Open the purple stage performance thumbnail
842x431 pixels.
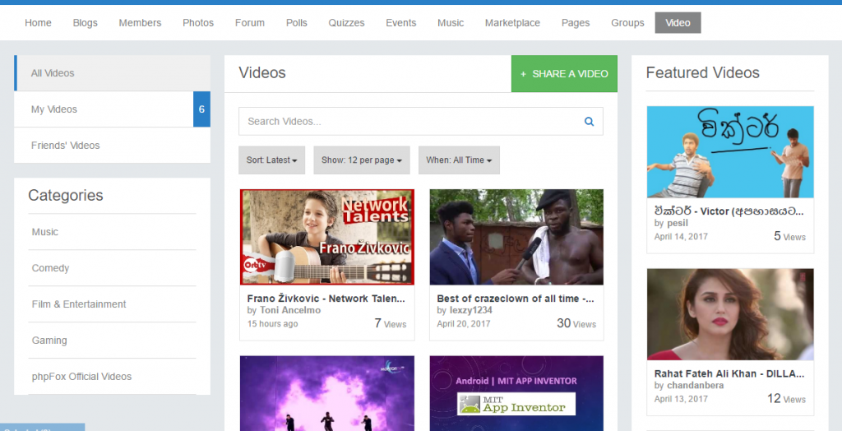327,393
